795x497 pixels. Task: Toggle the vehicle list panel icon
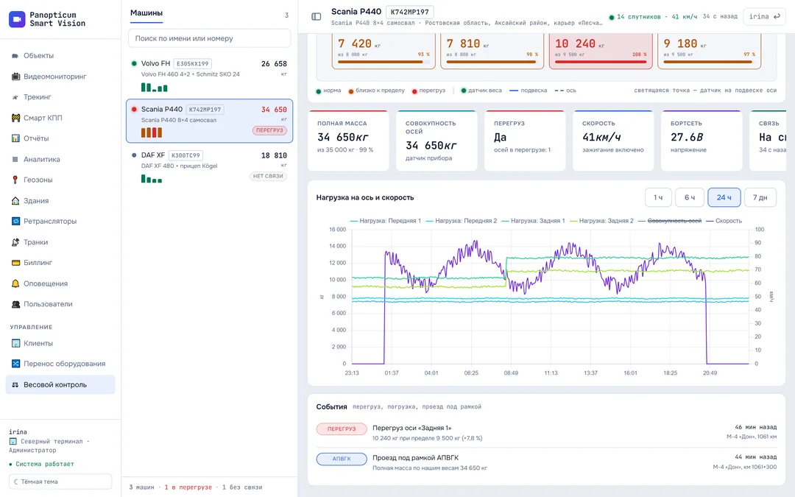pyautogui.click(x=317, y=17)
